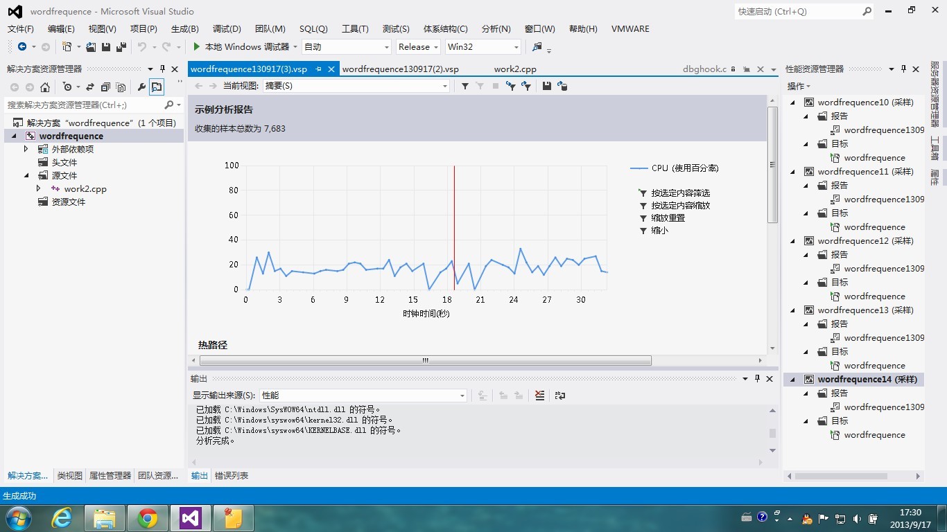Switch to 类视图 tab at bottom left
947x532 pixels.
69,476
